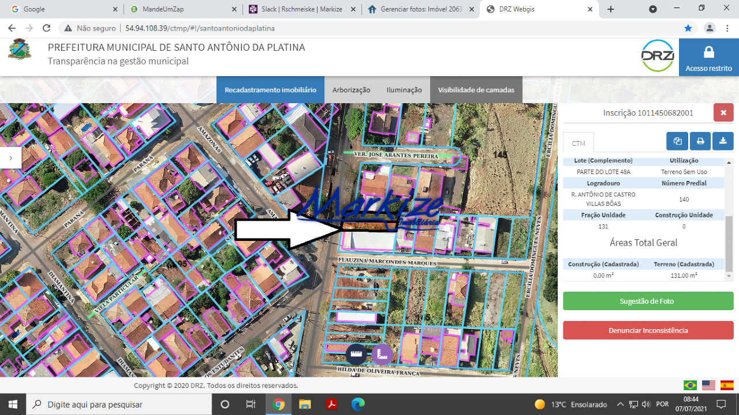Viewport: 739px width, 415px height.
Task: Reload the page
Action: click(47, 28)
